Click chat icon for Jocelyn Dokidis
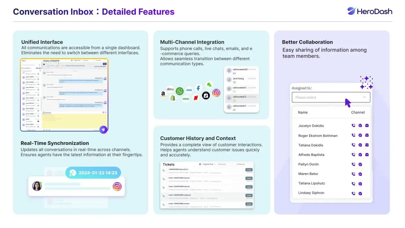405x228 pixels. (x=360, y=126)
